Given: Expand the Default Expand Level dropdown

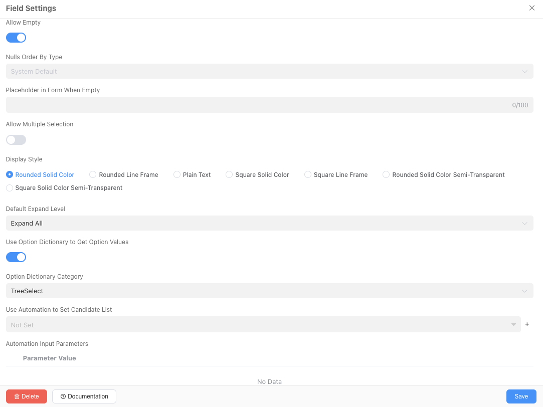Looking at the screenshot, I should coord(269,223).
